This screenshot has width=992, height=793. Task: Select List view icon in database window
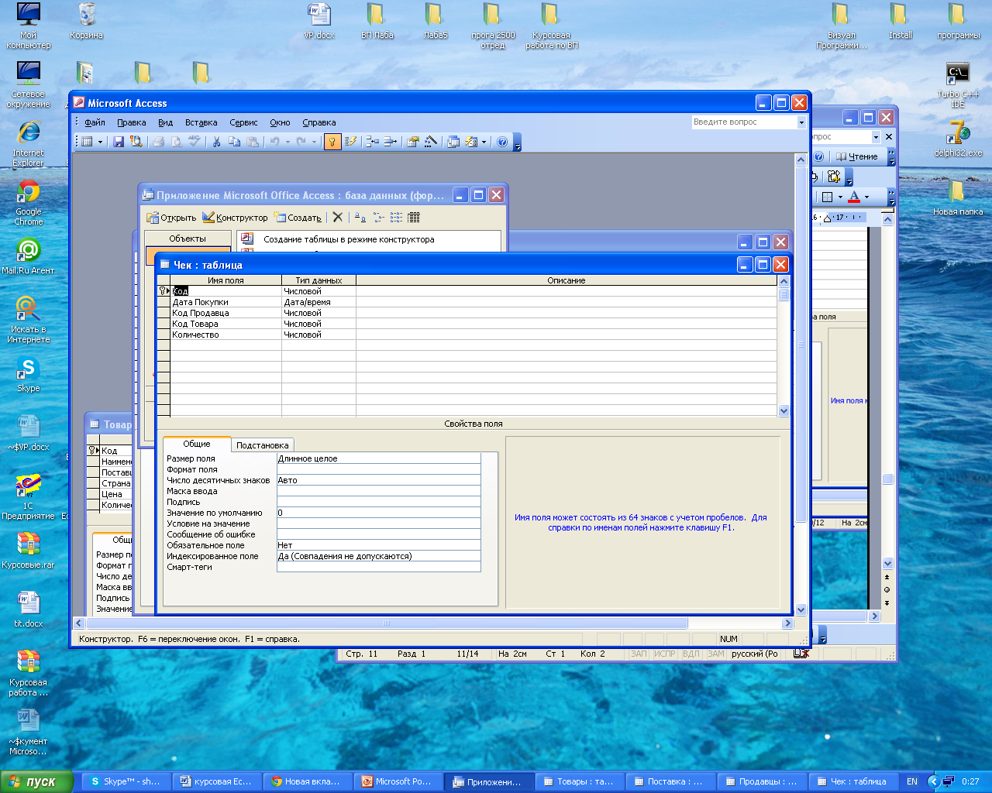click(x=396, y=218)
